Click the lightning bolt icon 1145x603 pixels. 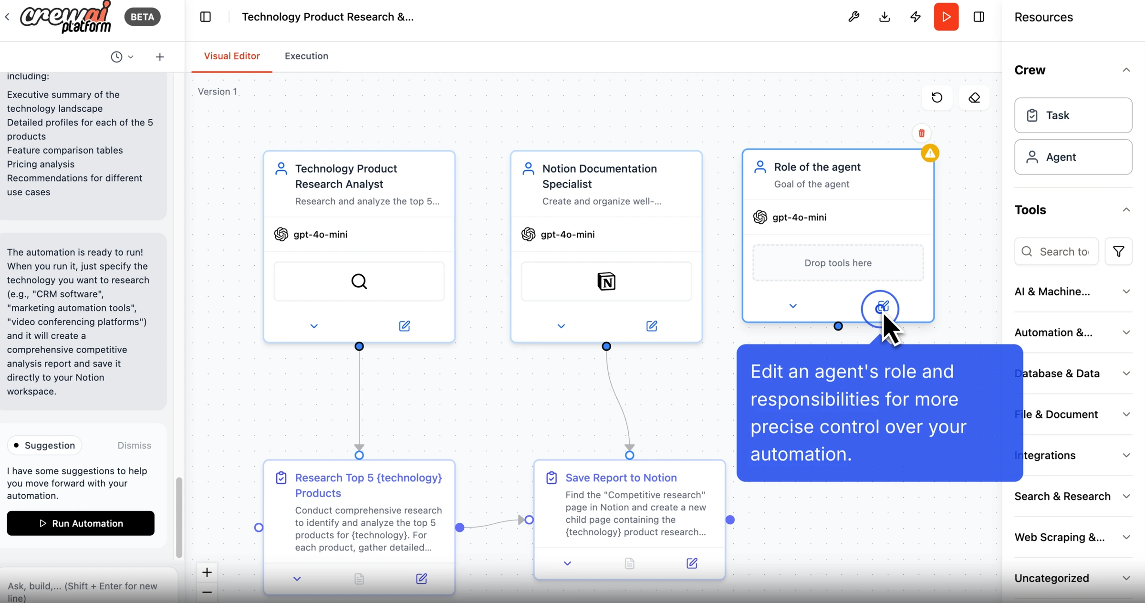(915, 17)
